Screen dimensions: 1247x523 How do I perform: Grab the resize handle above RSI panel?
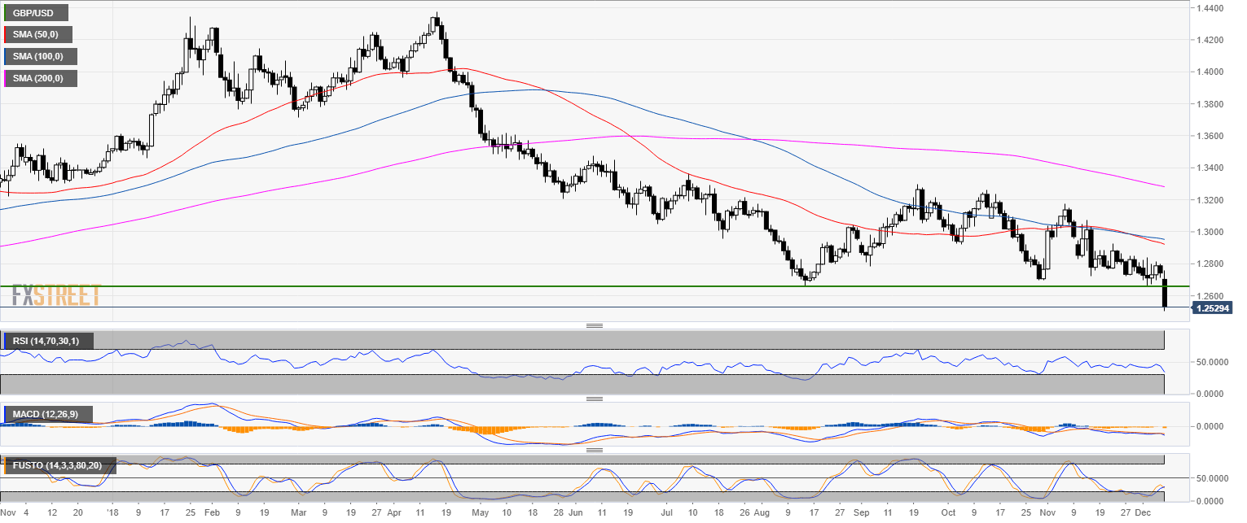point(595,326)
